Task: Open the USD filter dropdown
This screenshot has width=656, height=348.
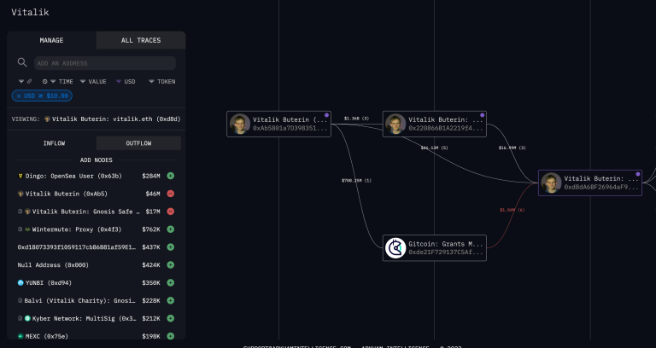Action: pyautogui.click(x=126, y=82)
